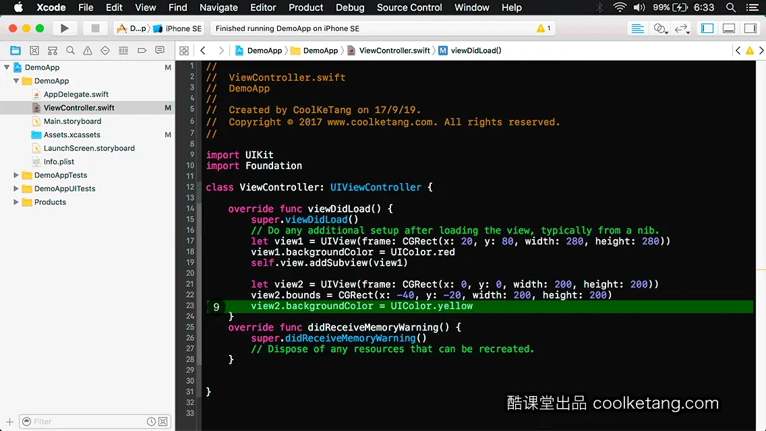Show the Standard editor
Viewport: 766px width, 431px height.
click(x=637, y=28)
